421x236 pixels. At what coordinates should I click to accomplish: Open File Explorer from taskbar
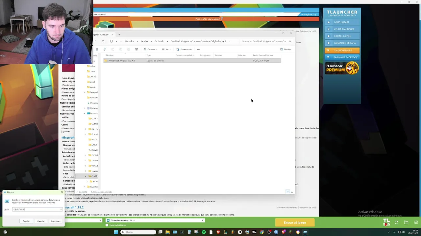167,232
